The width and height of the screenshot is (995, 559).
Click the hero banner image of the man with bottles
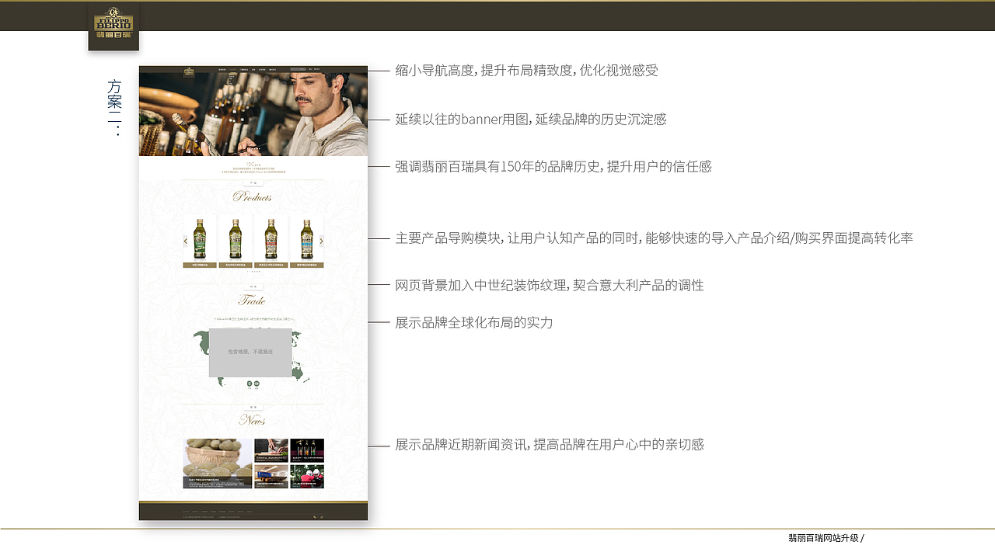(253, 114)
